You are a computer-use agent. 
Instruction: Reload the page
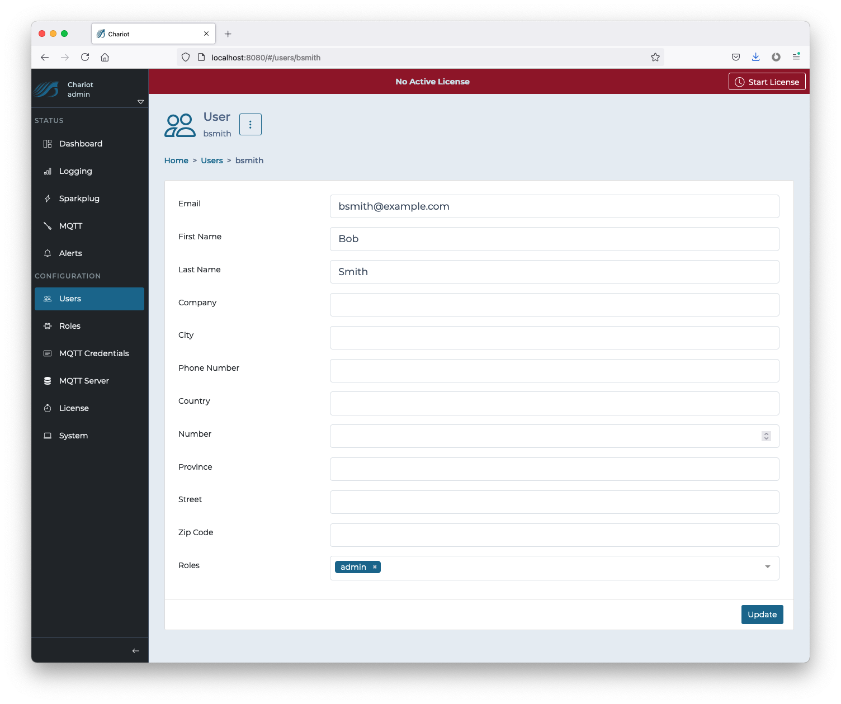point(85,57)
